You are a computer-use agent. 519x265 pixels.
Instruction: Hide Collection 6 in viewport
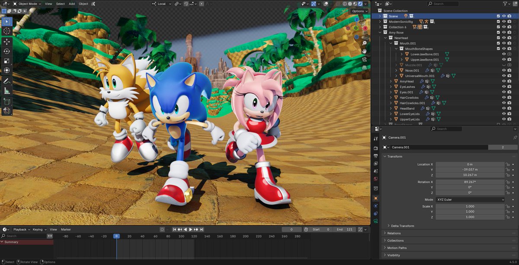(504, 27)
